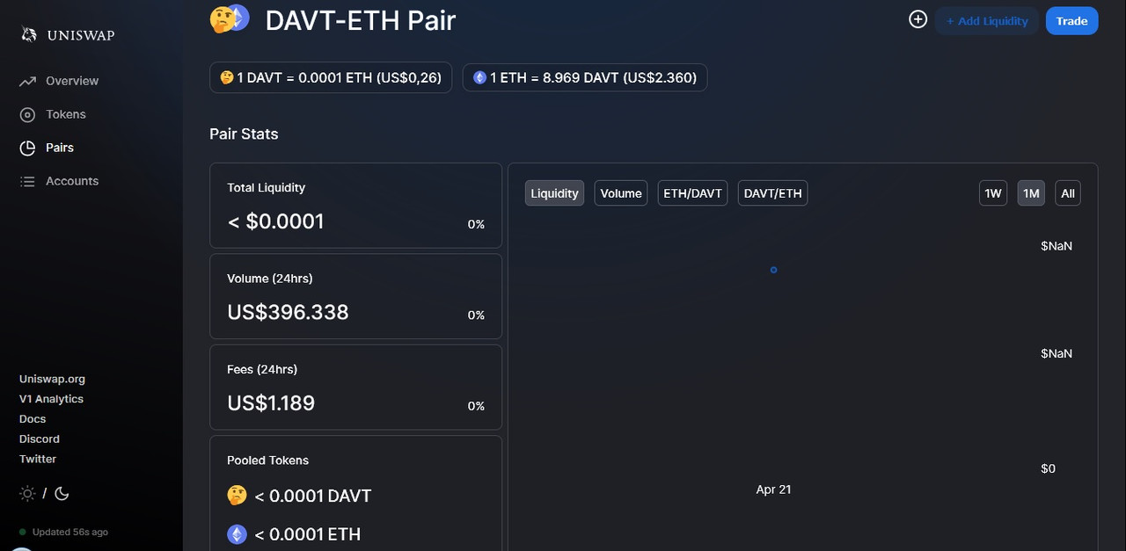Open the Docs link
Image resolution: width=1126 pixels, height=551 pixels.
pos(33,419)
